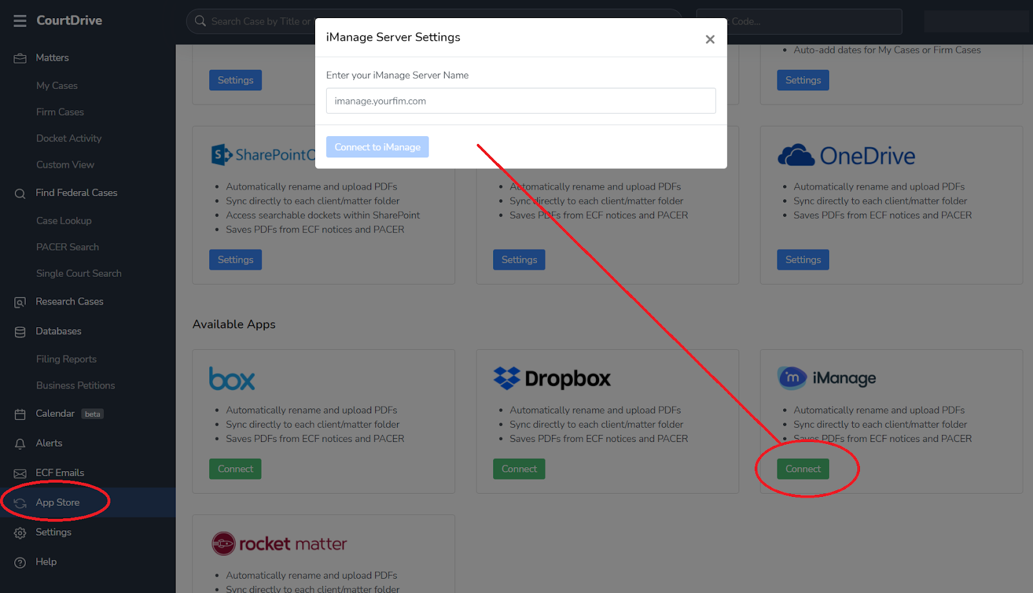Connect the Box app

point(236,469)
